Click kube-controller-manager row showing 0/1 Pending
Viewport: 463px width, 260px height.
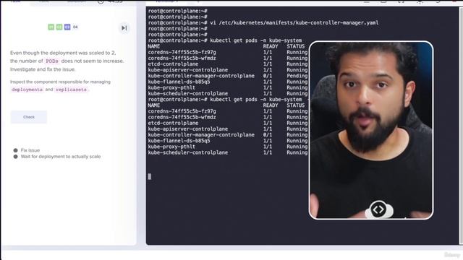[228, 76]
